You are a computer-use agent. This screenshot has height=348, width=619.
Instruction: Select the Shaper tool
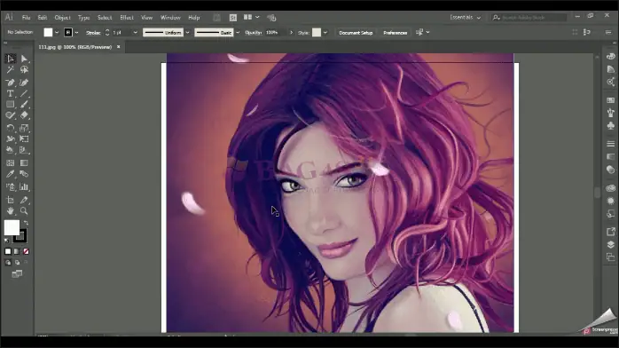coord(11,115)
